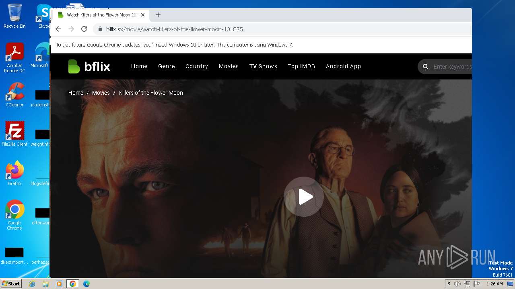Open CCleaner desktop icon

[14, 95]
